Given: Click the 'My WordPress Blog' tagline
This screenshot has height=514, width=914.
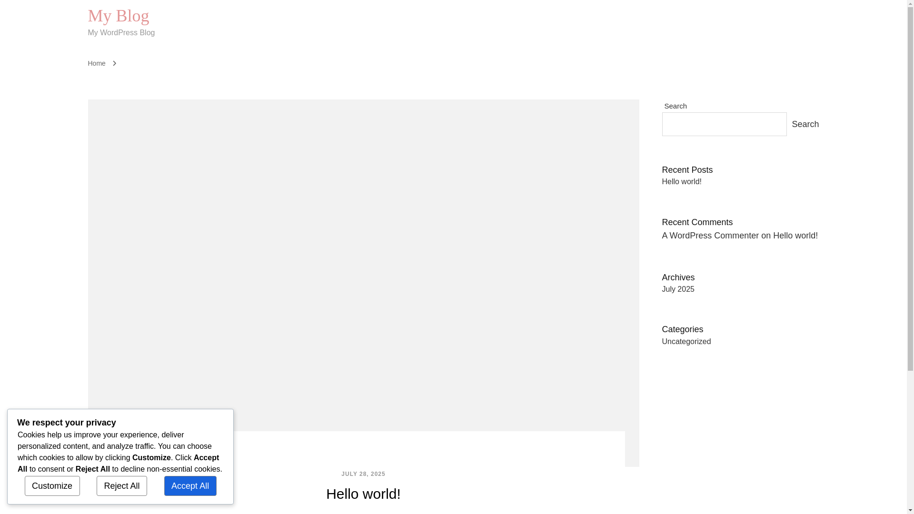Looking at the screenshot, I should click(121, 33).
